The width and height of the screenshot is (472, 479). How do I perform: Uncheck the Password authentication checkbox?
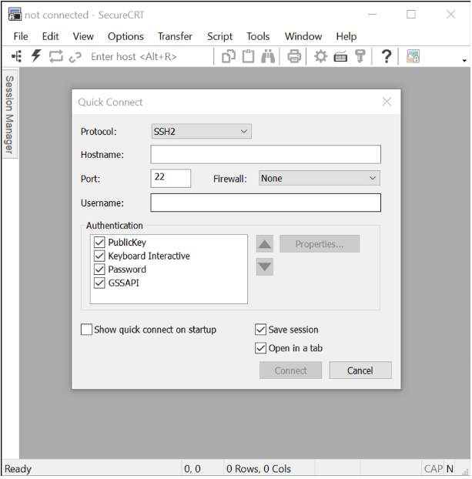coord(99,269)
